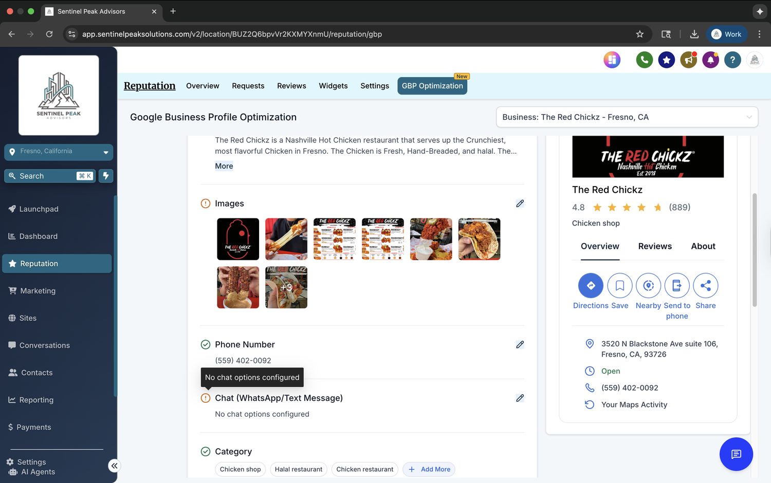
Task: Select the Chicken shop category chip
Action: pos(240,469)
